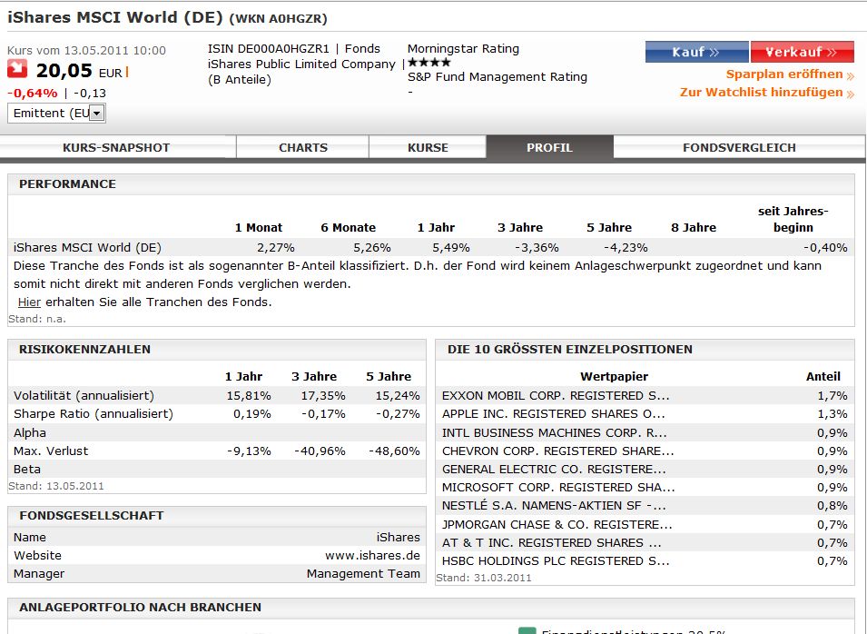
Task: Click HSBC HOLDINGS PLC entry
Action: 556,561
